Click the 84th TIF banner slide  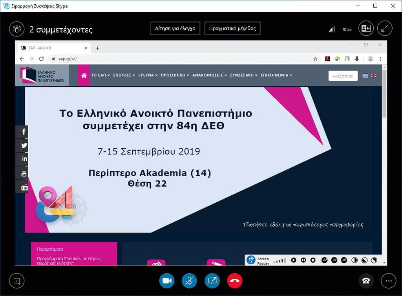pos(198,160)
